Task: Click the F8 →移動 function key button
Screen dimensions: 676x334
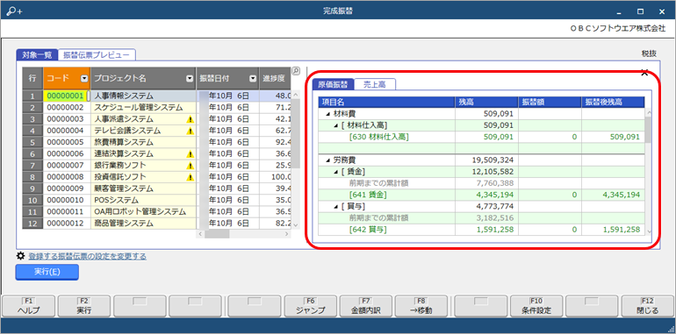Action: 421,306
